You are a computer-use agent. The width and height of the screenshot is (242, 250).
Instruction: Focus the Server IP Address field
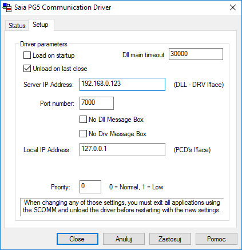(x=122, y=84)
